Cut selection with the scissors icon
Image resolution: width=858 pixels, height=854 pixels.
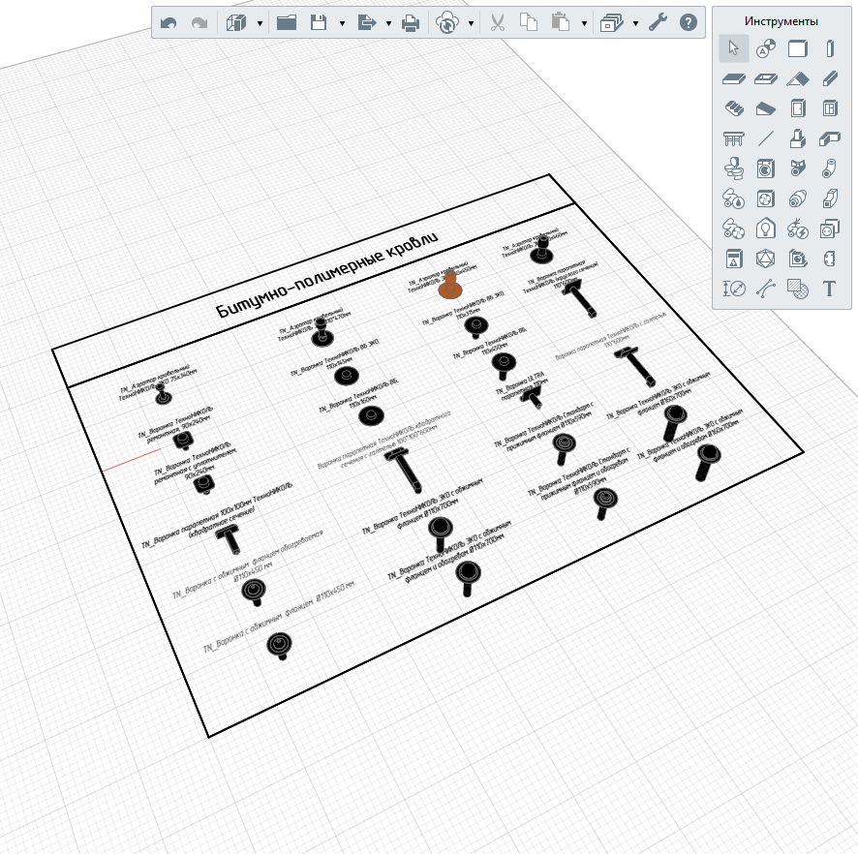tap(498, 23)
